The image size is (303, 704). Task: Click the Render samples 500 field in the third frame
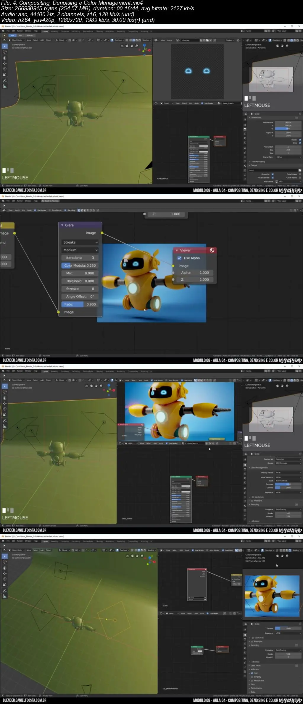click(288, 513)
